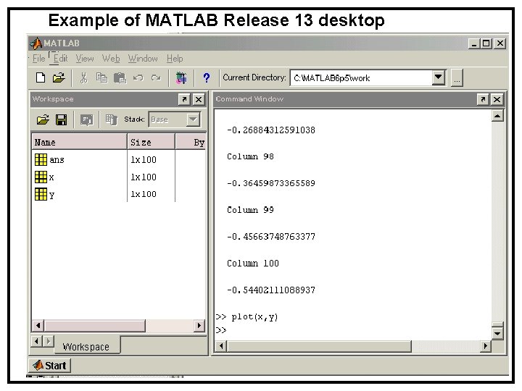Click Workspace list scroll right arrow
Image resolution: width=522 pixels, height=391 pixels.
click(199, 326)
